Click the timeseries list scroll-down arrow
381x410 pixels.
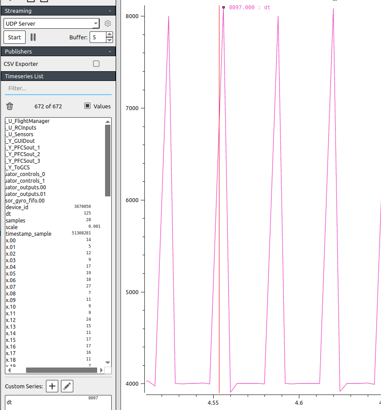[108, 363]
